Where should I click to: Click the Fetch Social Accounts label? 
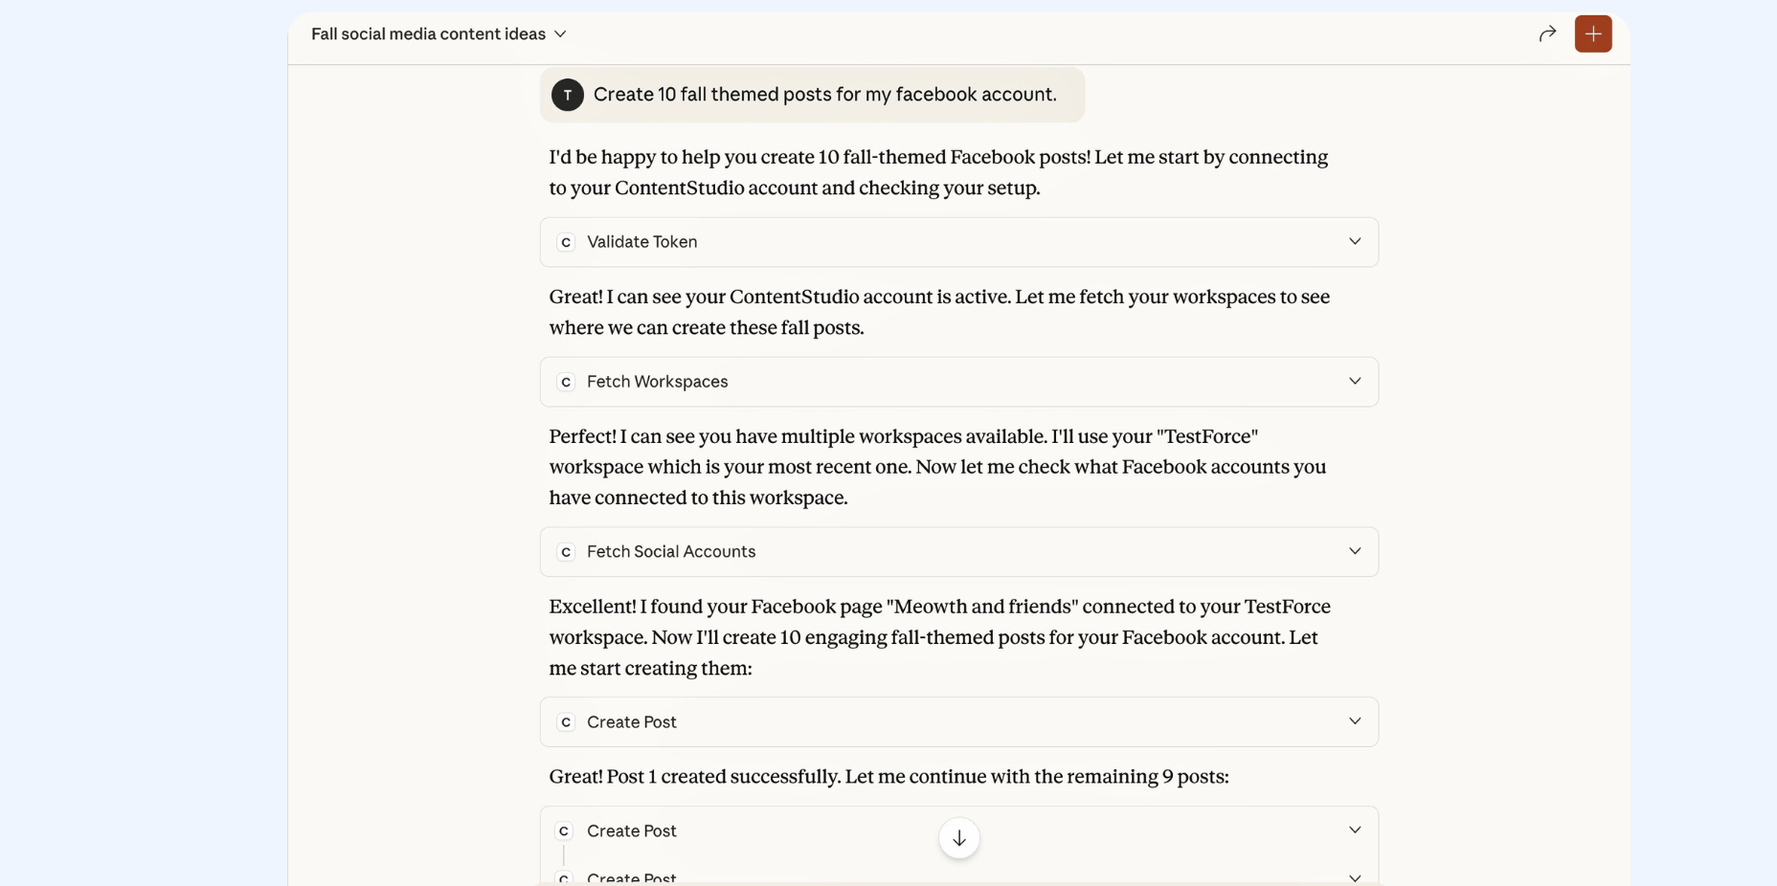(x=671, y=552)
